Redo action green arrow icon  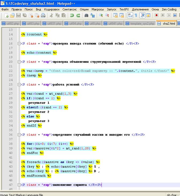pyautogui.click(x=78, y=15)
